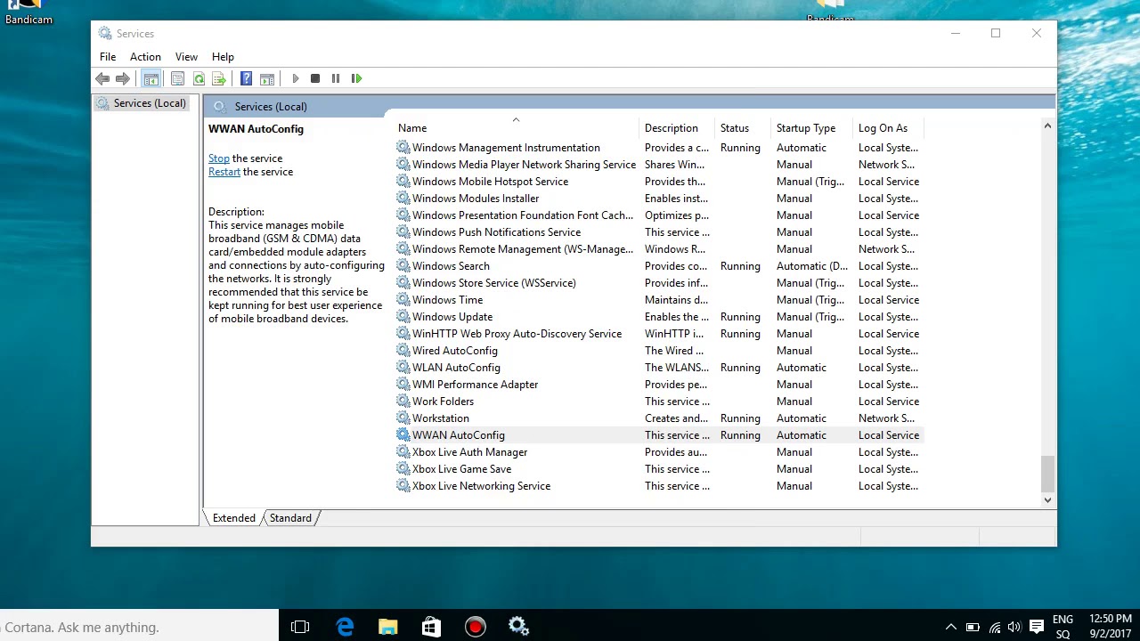Select Services (Local) in the console tree
Image resolution: width=1140 pixels, height=641 pixels.
click(141, 103)
